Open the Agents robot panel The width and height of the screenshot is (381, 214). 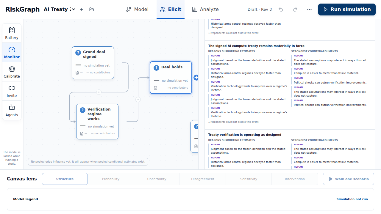12,110
